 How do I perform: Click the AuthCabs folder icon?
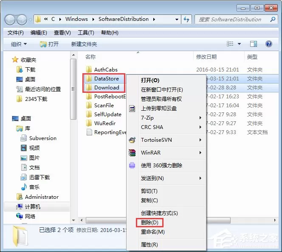(x=89, y=69)
